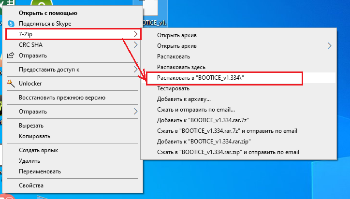Viewport: 350px width, 199px height.
Task: Expand the second 'Открыть архив' arrow
Action: (x=330, y=46)
